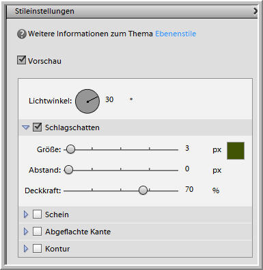Click the Deckkraft slider handle
The width and height of the screenshot is (263, 270).
143,190
